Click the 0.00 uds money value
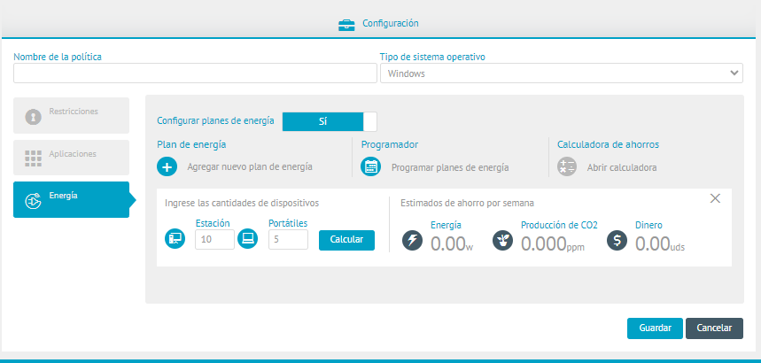This screenshot has width=761, height=363. 660,243
